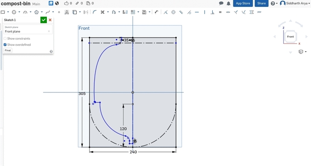Click the public globe icon
Screen dimensions: 311x166
(x=57, y=3)
